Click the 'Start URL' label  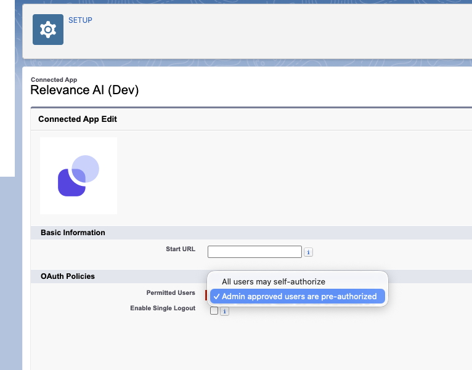click(x=181, y=249)
